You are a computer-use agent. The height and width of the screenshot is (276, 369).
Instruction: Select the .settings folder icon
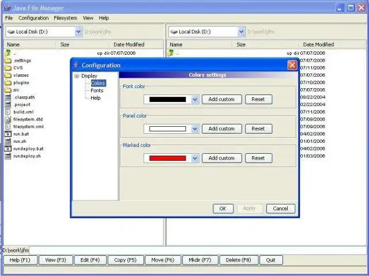(x=8, y=61)
